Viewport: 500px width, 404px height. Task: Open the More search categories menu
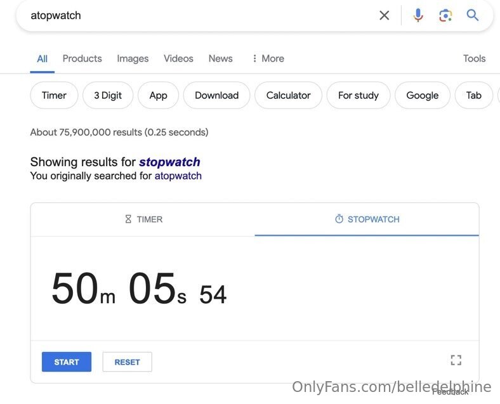pyautogui.click(x=268, y=58)
